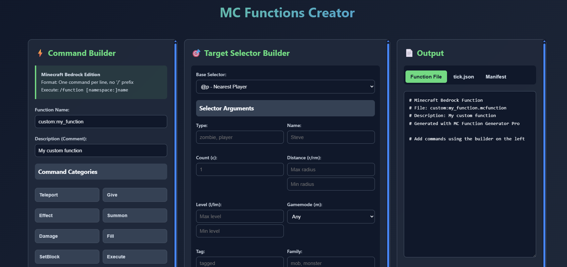Click the 'Gamemode (m):' label
The width and height of the screenshot is (567, 267).
coord(305,204)
